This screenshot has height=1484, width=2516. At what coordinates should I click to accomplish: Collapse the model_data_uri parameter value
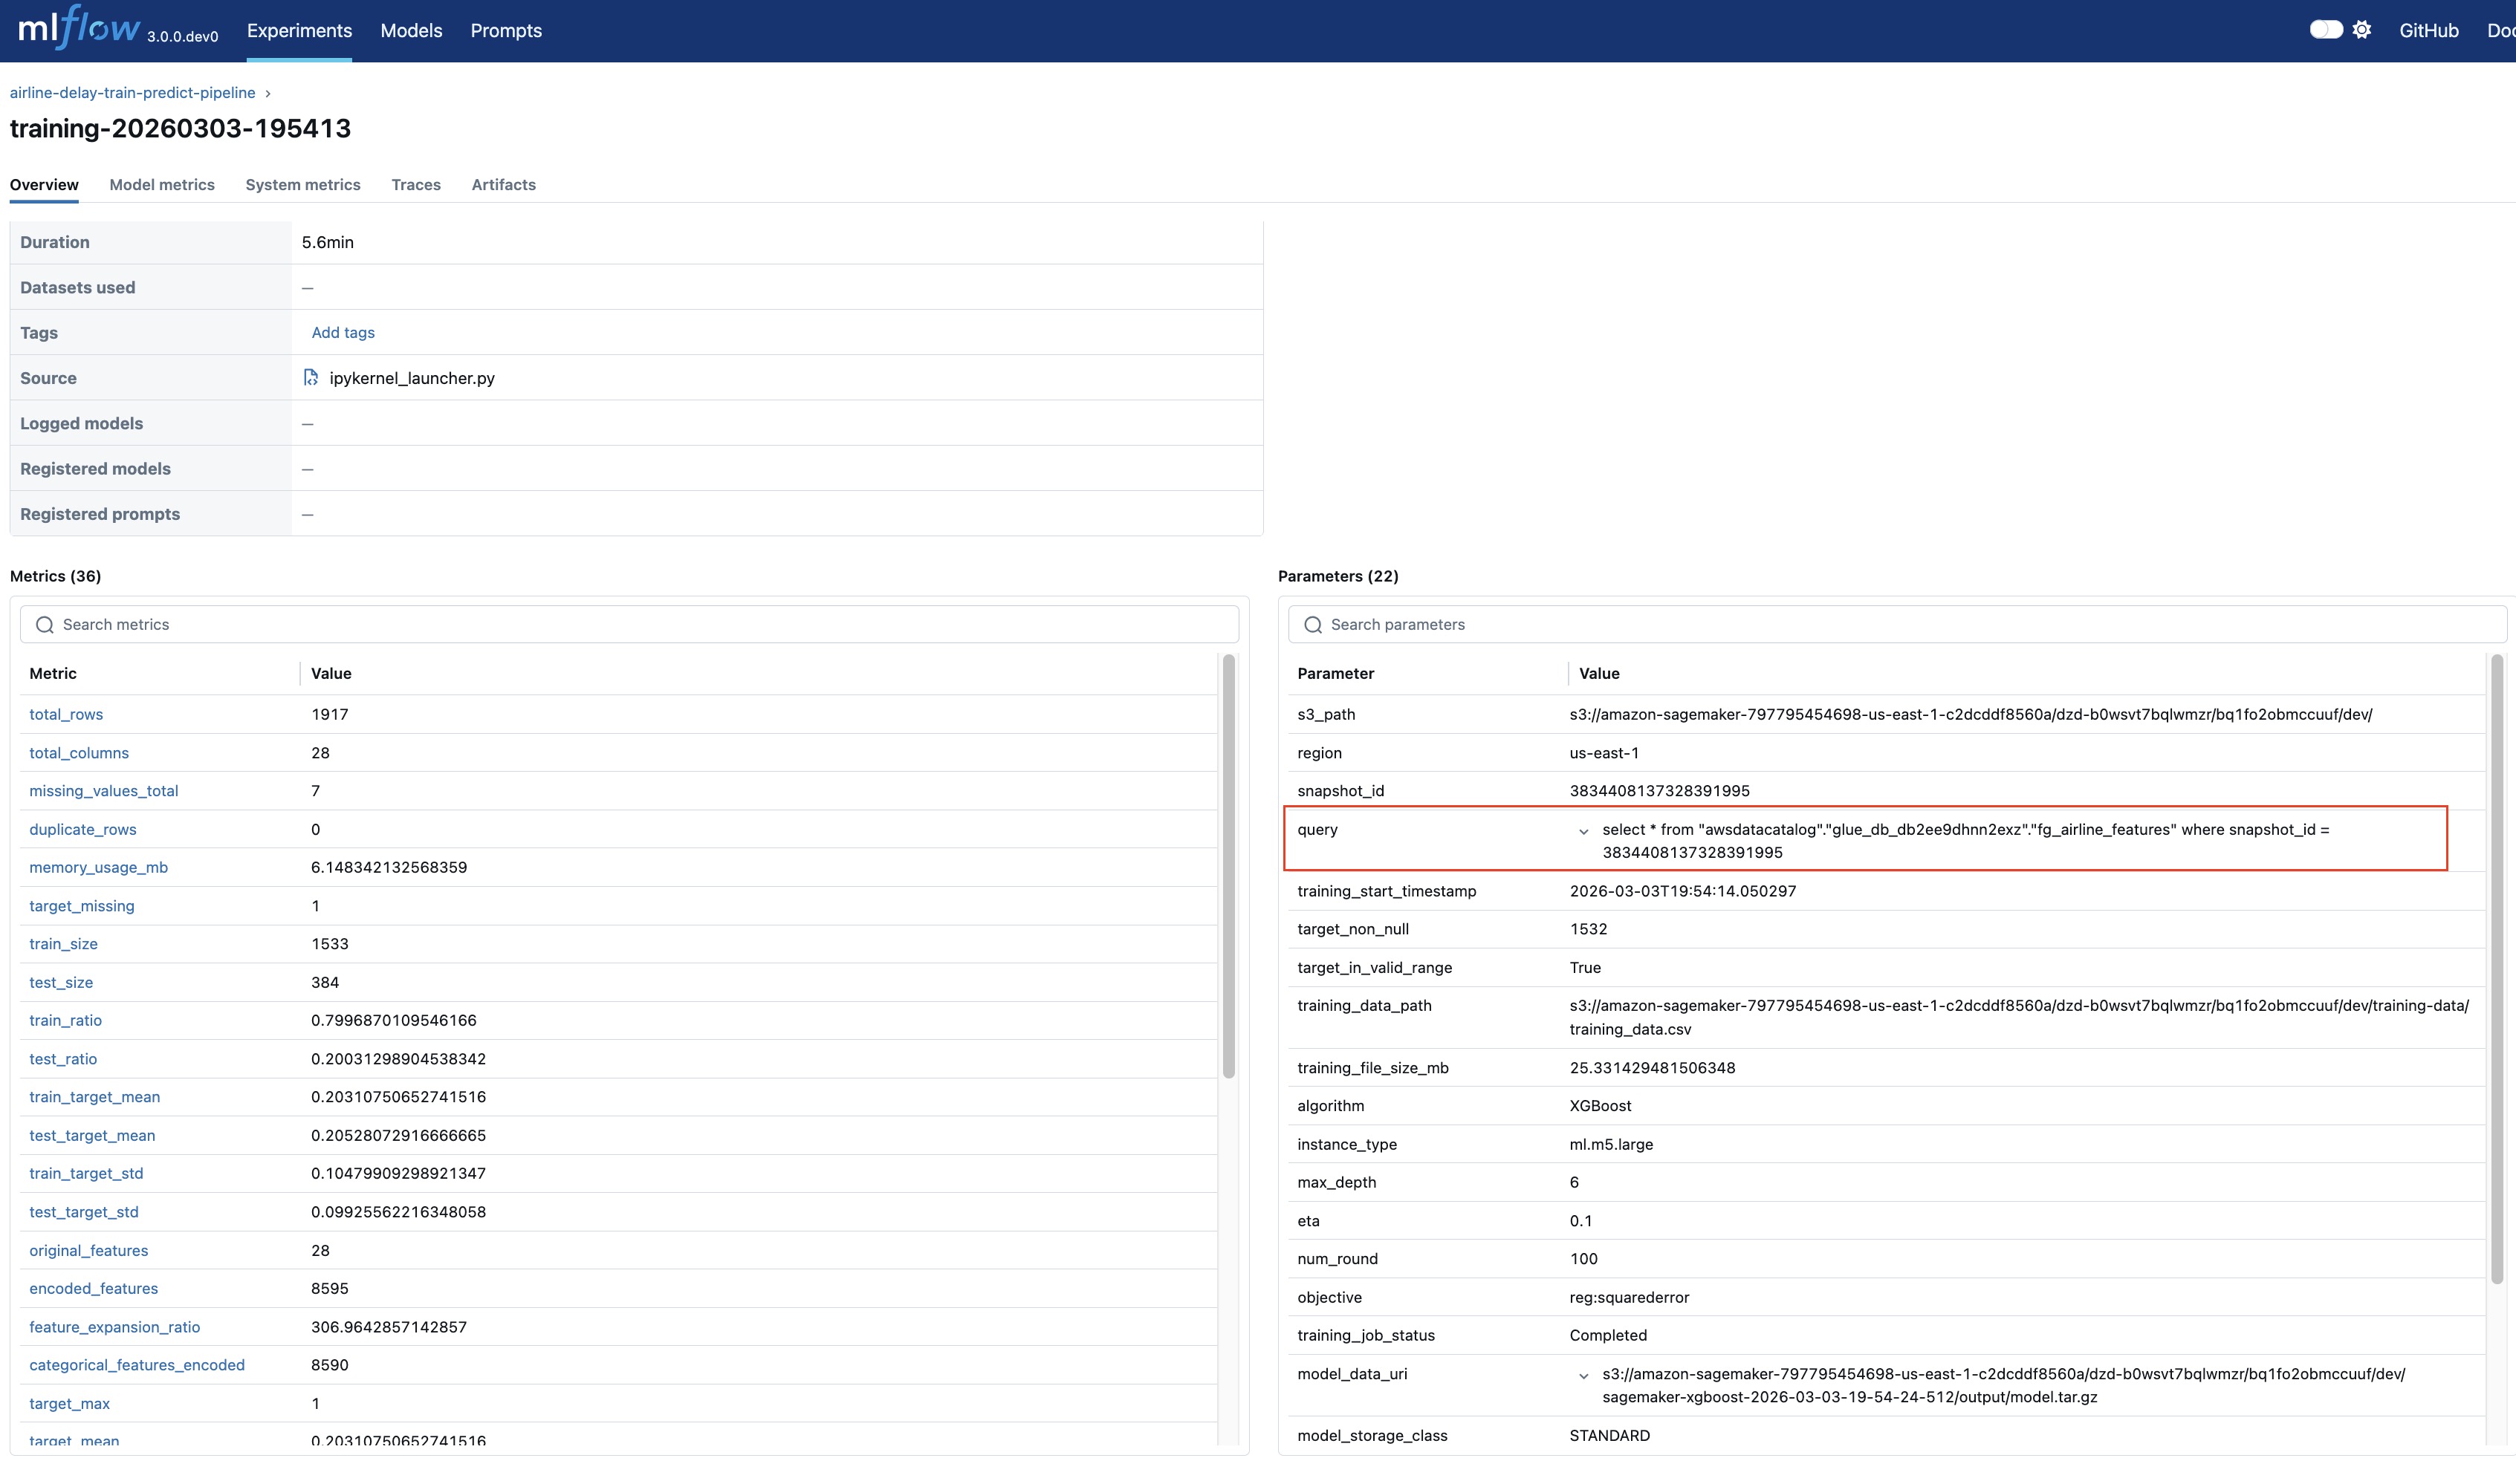click(1583, 1376)
